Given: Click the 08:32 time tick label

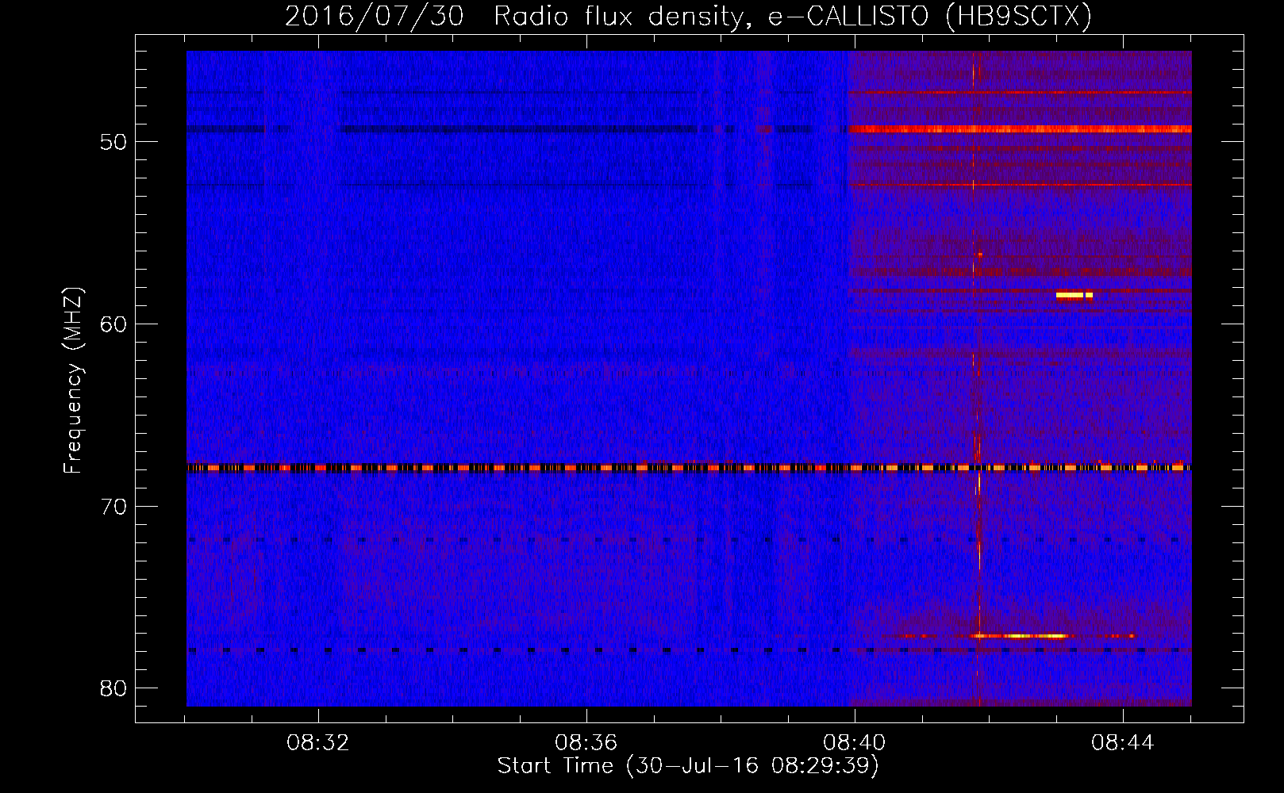Looking at the screenshot, I should click(318, 743).
